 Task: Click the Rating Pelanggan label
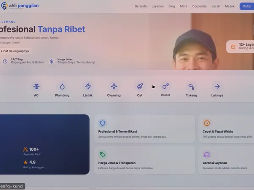click(x=34, y=167)
